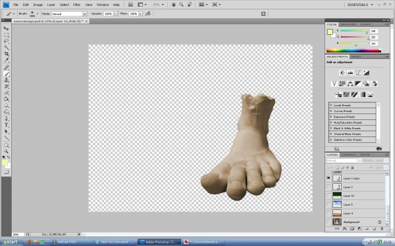395x246 pixels.
Task: Expand Curves Presets list
Action: coord(331,111)
